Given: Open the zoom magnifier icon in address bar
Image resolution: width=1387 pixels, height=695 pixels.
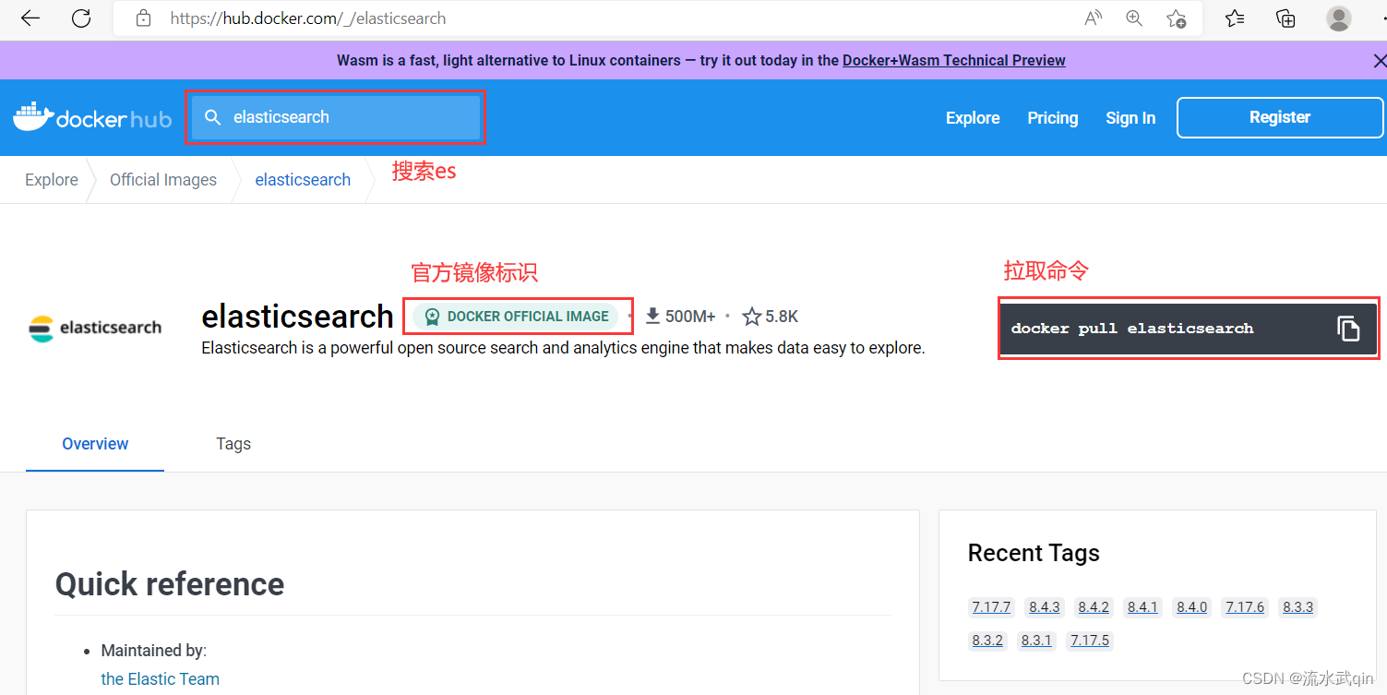Looking at the screenshot, I should point(1134,18).
